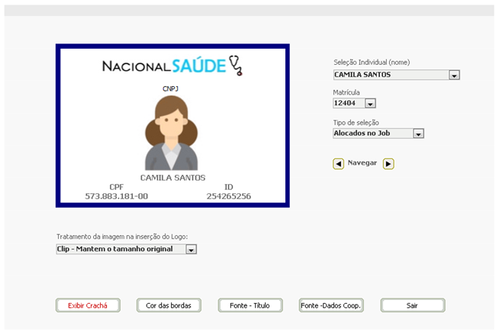This screenshot has height=332, width=496.
Task: Expand the Matrícula dropdown arrow
Action: pos(370,104)
